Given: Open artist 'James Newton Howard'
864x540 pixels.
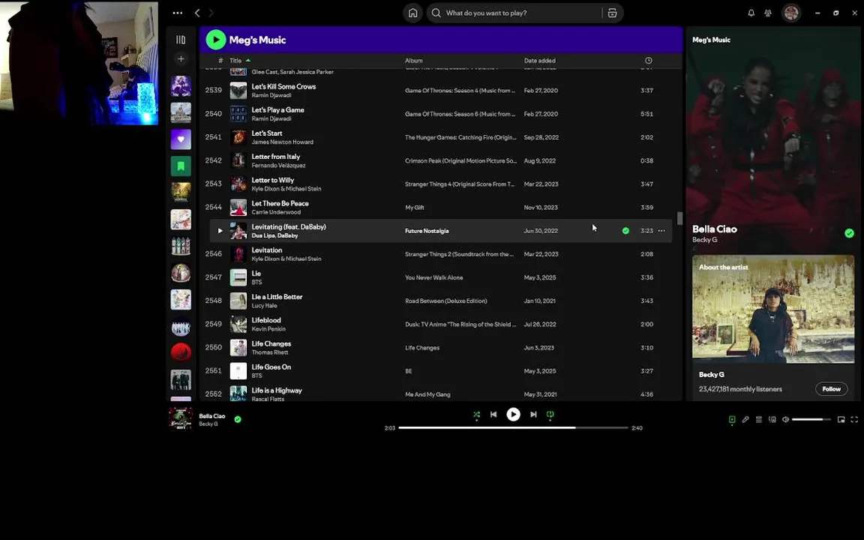Looking at the screenshot, I should (x=282, y=142).
